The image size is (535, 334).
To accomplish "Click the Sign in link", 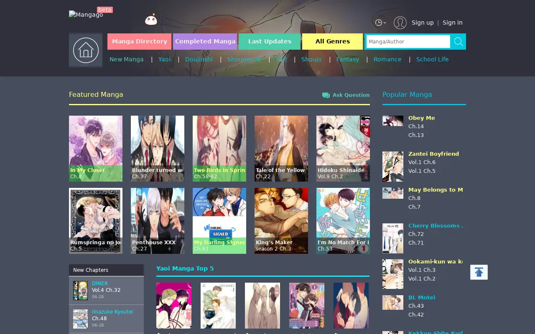I will [453, 23].
